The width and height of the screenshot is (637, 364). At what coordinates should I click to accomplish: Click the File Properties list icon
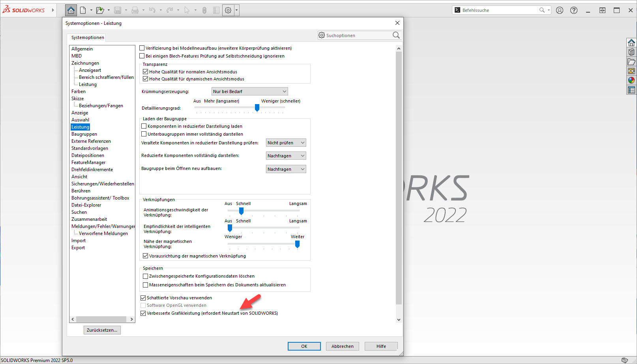(x=216, y=10)
